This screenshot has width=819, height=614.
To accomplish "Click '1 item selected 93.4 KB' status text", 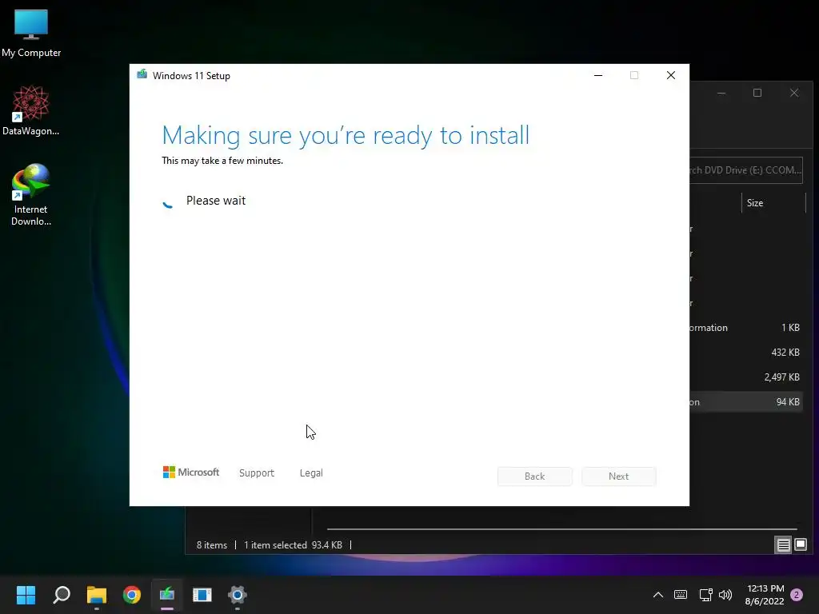I will click(x=293, y=545).
